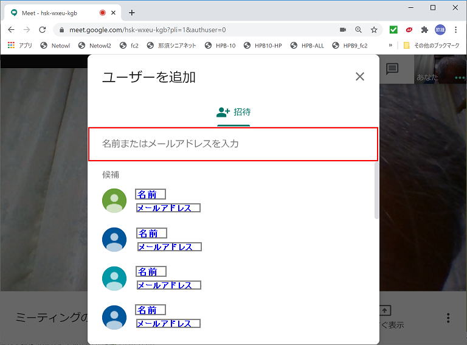Image resolution: width=467 pixels, height=345 pixels.
Task: Open the HPB-10 bookmark
Action: tap(220, 45)
